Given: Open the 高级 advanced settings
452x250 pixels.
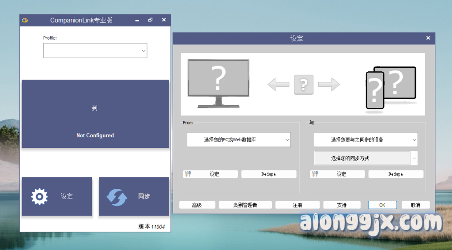Looking at the screenshot, I should [x=197, y=205].
